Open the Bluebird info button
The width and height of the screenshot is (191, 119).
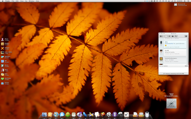click(186, 36)
